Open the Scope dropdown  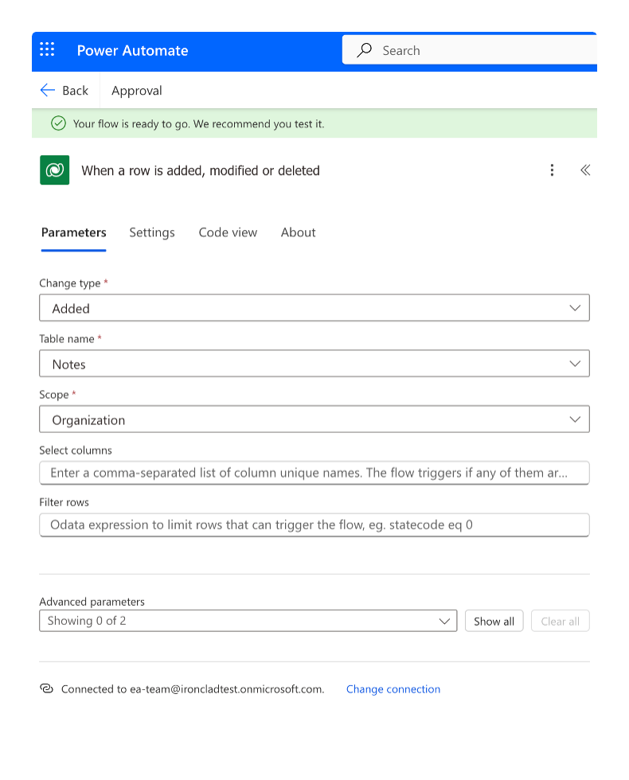[x=314, y=419]
